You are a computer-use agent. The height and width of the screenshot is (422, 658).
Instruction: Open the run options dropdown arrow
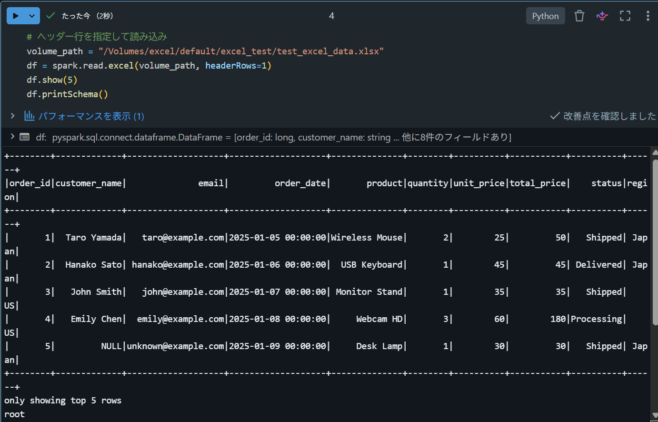click(32, 16)
